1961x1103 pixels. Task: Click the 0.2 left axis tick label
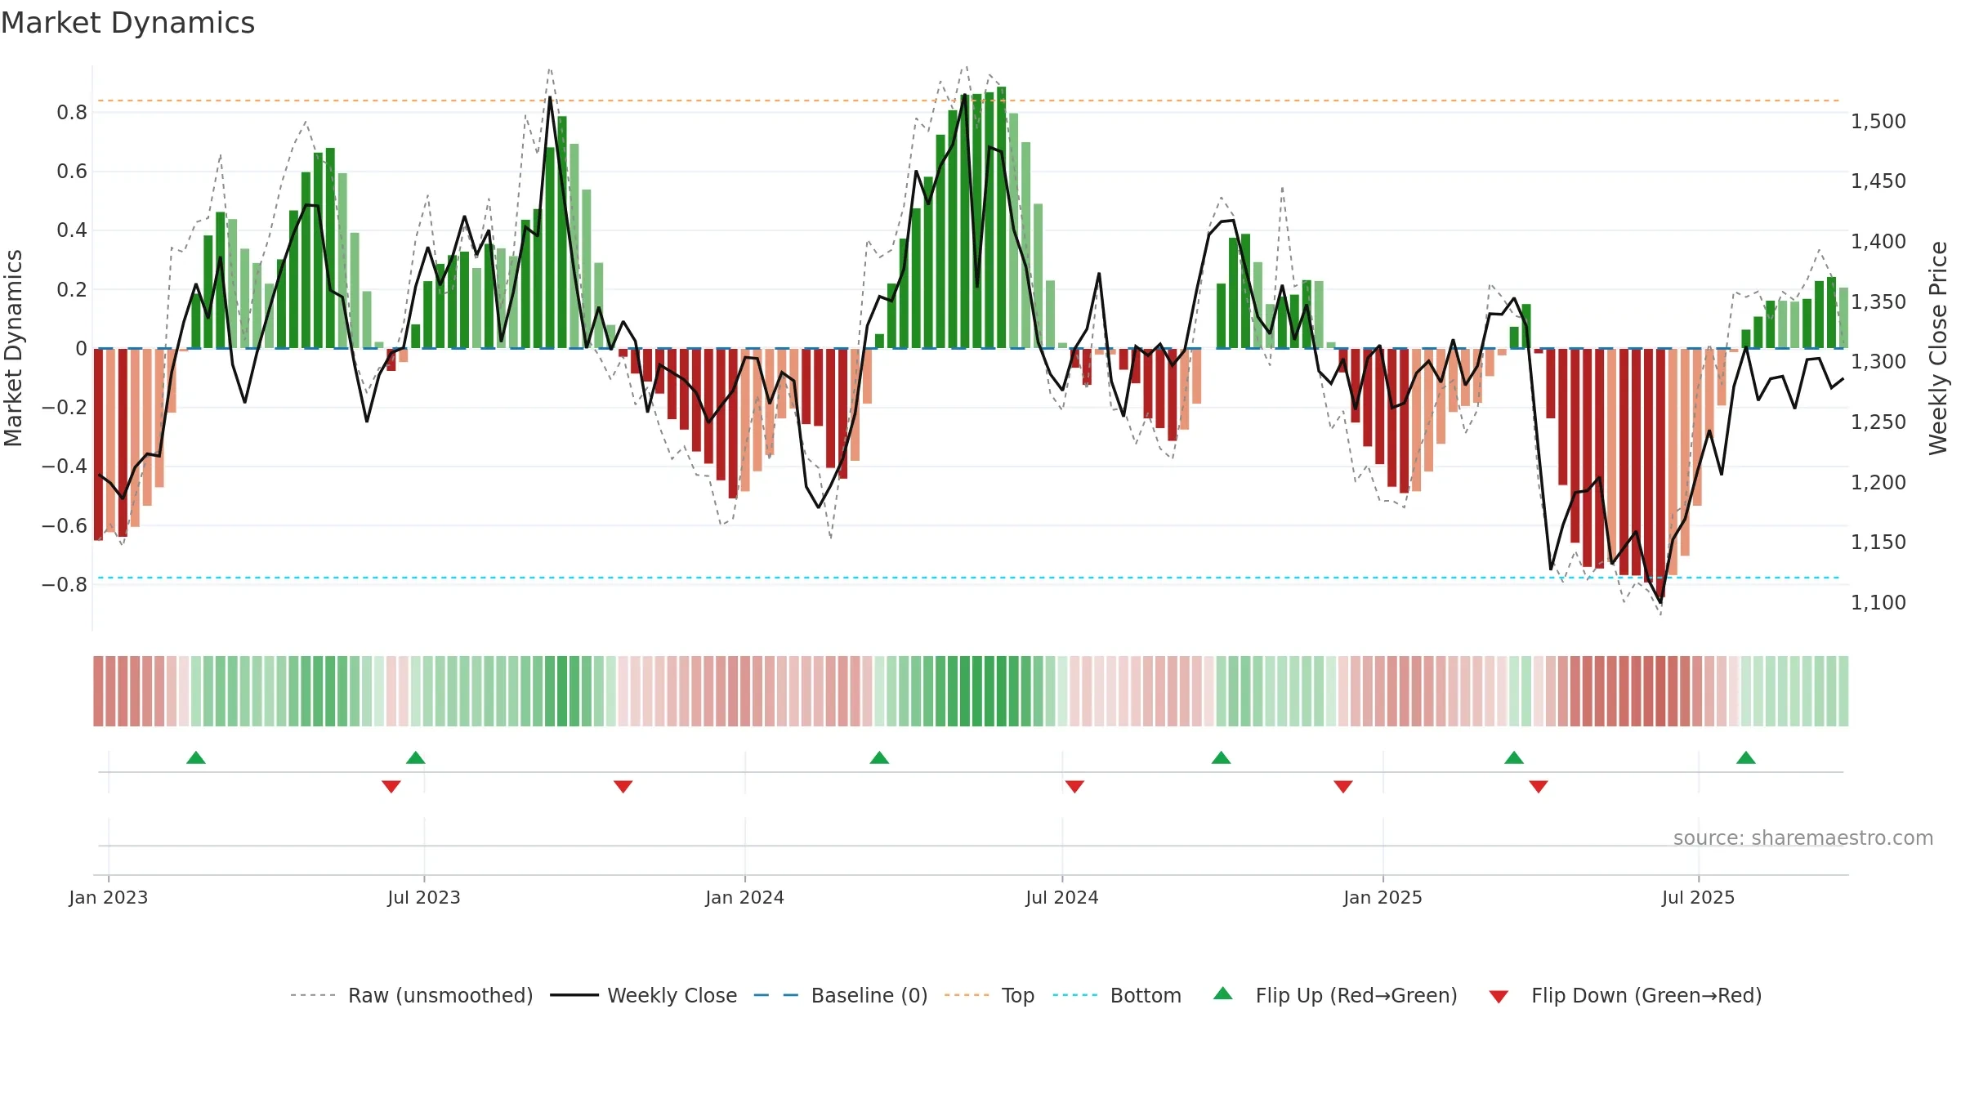(x=72, y=289)
